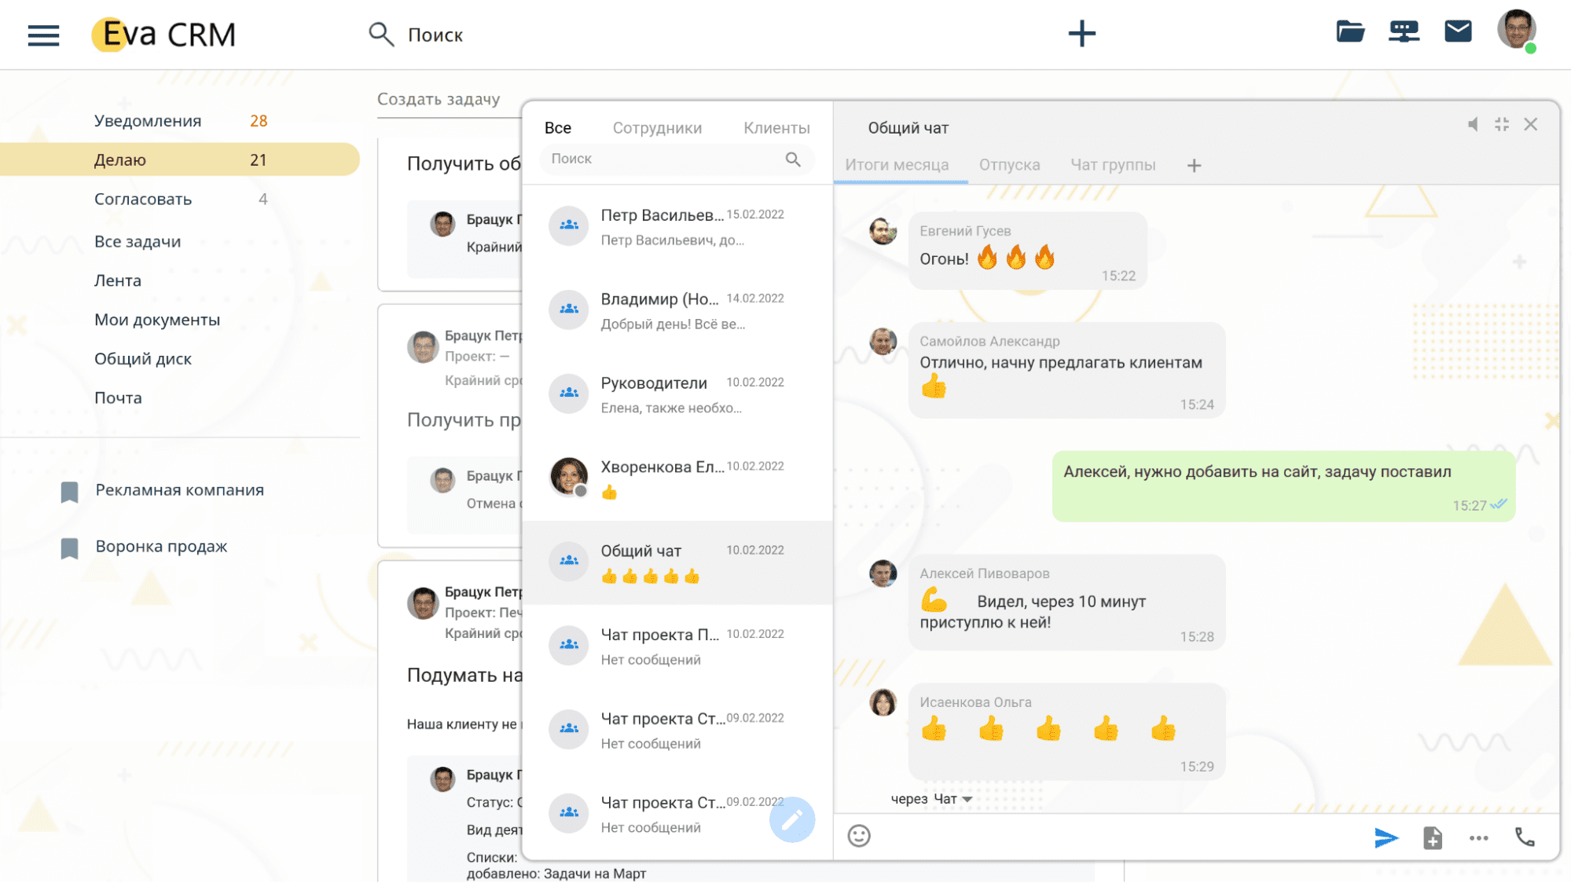This screenshot has width=1571, height=883.
Task: Start a call with the phone icon
Action: (1525, 837)
